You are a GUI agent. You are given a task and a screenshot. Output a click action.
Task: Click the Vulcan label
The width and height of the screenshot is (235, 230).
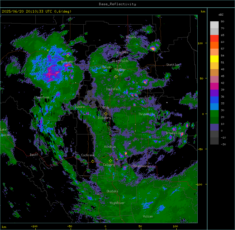pyautogui.click(x=148, y=216)
